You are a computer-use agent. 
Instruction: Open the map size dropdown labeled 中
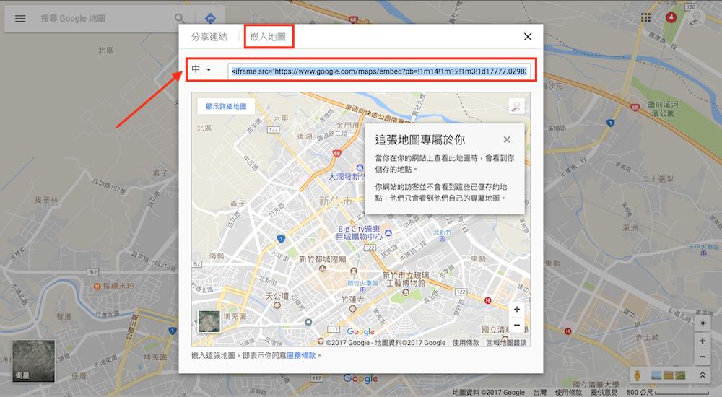[201, 70]
